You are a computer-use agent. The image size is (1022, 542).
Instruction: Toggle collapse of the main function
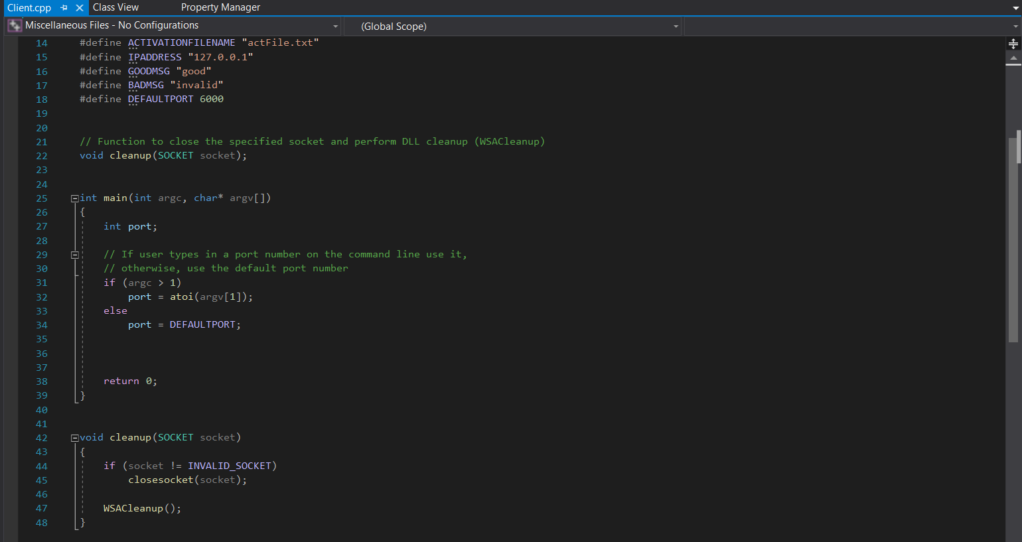[x=74, y=198]
